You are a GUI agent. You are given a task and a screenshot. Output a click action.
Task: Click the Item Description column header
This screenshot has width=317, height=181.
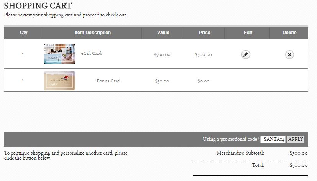(x=92, y=33)
